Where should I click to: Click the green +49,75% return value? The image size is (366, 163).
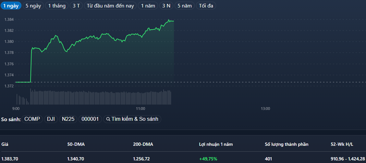pos(208,159)
